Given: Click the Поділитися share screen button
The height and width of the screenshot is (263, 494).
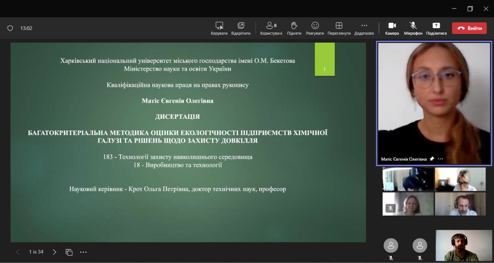Looking at the screenshot, I should (x=436, y=26).
